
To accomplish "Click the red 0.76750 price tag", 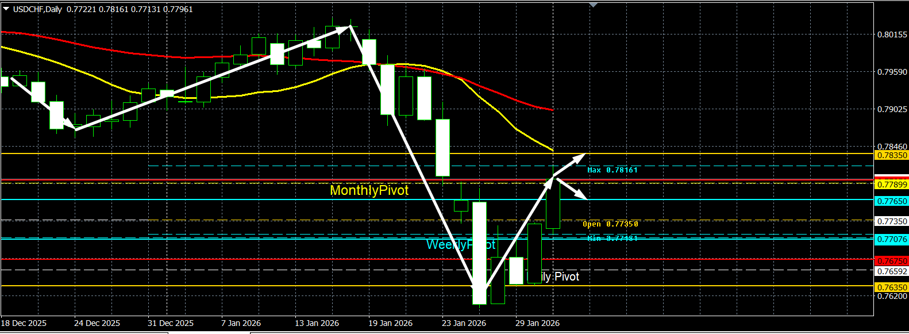I will click(891, 261).
